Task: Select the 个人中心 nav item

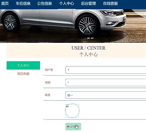Action: 67,3
